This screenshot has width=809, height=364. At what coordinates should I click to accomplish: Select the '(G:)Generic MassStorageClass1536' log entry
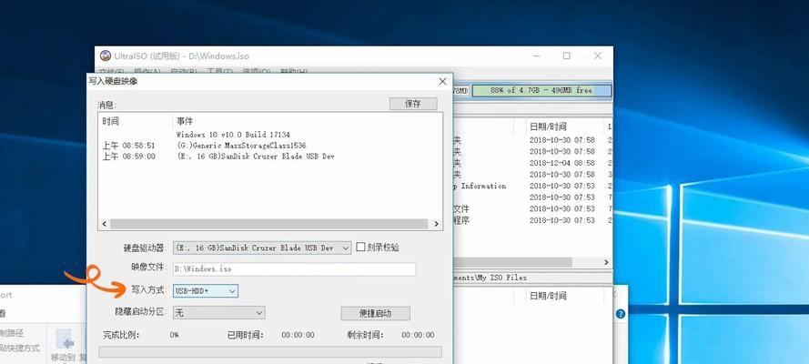[241, 146]
